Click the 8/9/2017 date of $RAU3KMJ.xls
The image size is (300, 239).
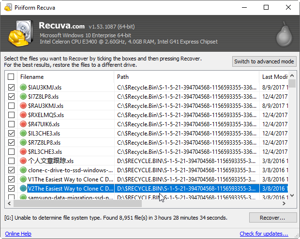point(275,106)
